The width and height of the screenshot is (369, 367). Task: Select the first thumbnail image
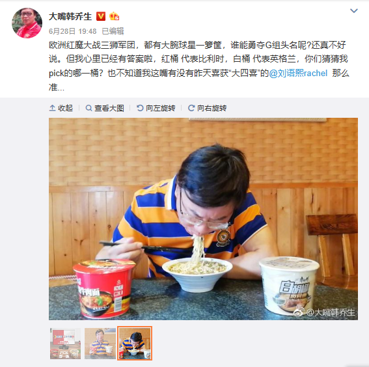coord(66,344)
